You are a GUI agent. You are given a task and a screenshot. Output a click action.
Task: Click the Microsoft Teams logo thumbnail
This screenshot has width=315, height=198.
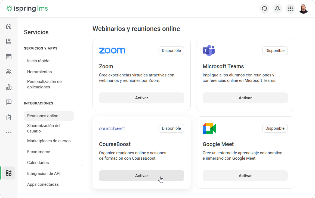[x=209, y=50]
